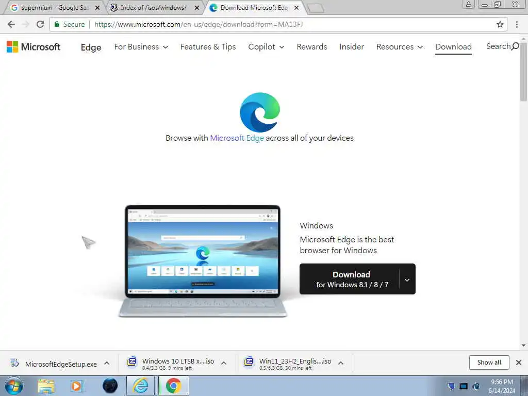Switch to Chrome in the taskbar
528x396 pixels.
173,386
